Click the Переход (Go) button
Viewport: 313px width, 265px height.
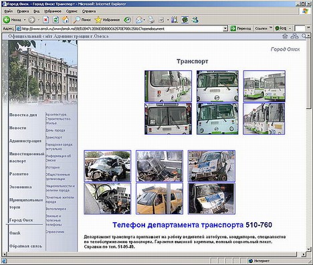tap(241, 28)
